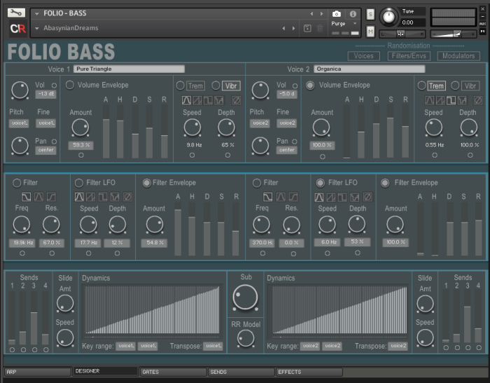Switch to the GATES tab

[x=173, y=372]
